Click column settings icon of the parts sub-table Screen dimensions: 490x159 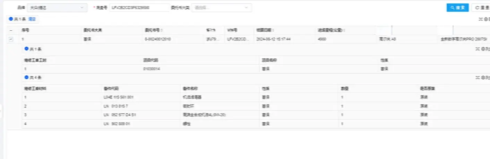[483, 77]
